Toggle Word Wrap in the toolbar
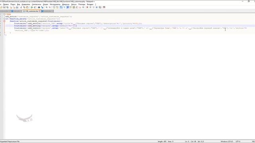255x143 pixels. [x=61, y=7]
